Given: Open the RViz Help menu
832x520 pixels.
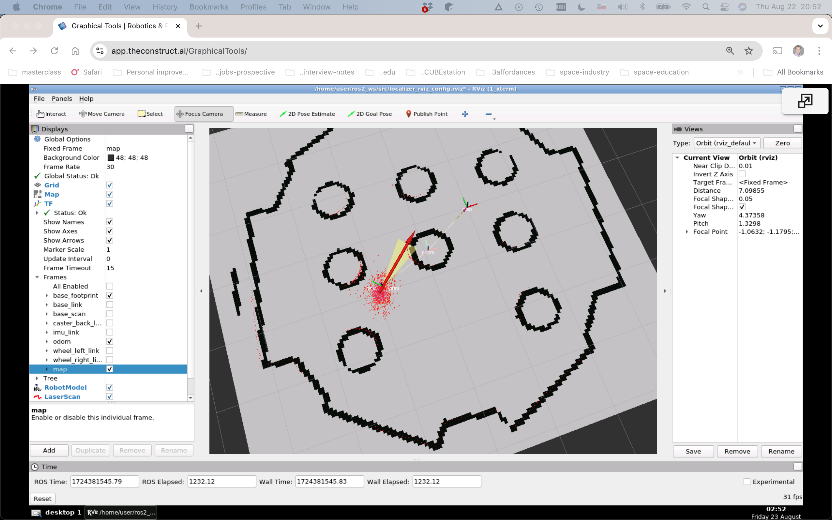Looking at the screenshot, I should click(86, 99).
